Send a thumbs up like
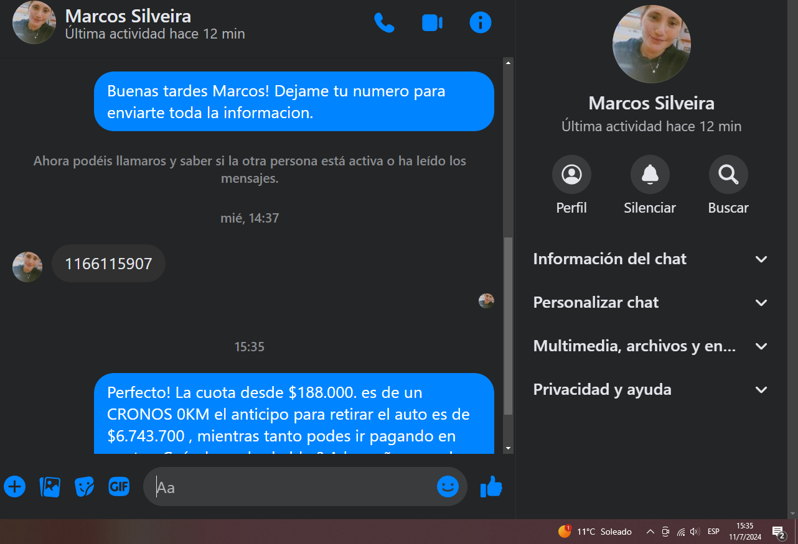 coord(491,486)
